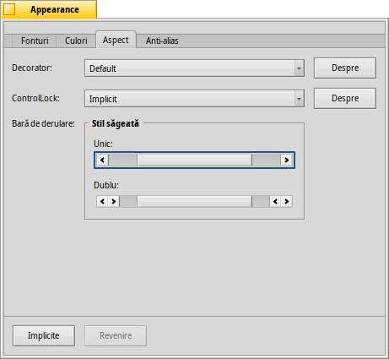Click the Appearance window title tab
Viewport: 389px width, 359px height.
(x=49, y=9)
